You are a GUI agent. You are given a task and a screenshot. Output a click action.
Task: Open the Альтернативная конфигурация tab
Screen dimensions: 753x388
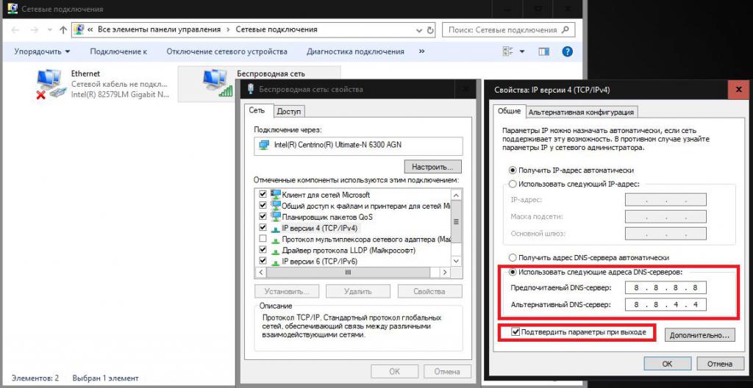point(581,112)
